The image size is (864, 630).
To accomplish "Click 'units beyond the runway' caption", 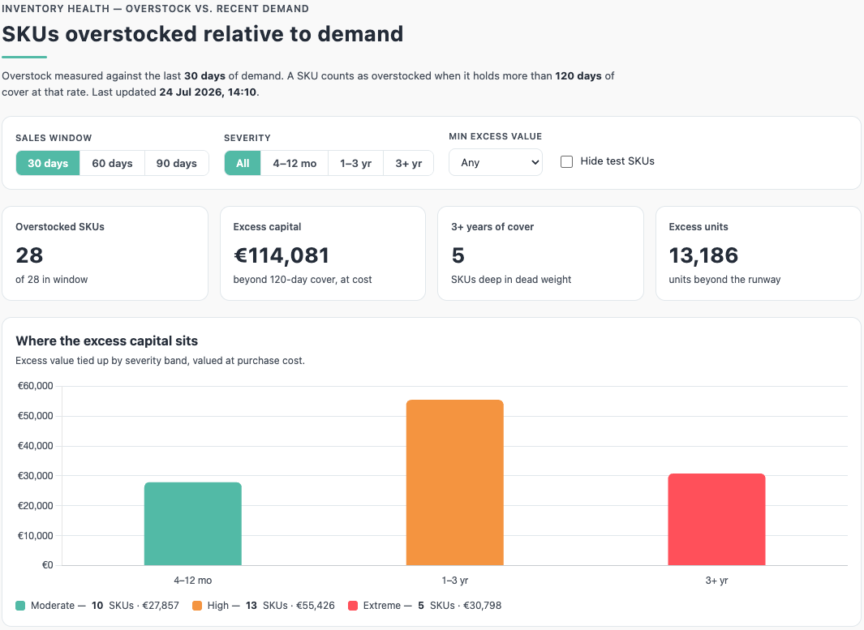I will point(724,279).
